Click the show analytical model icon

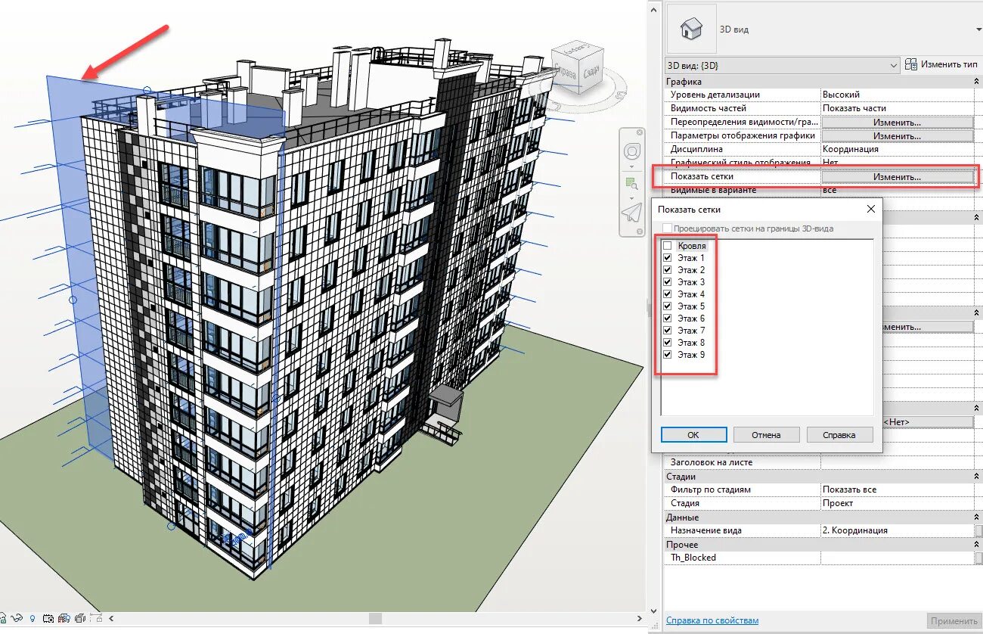point(64,617)
